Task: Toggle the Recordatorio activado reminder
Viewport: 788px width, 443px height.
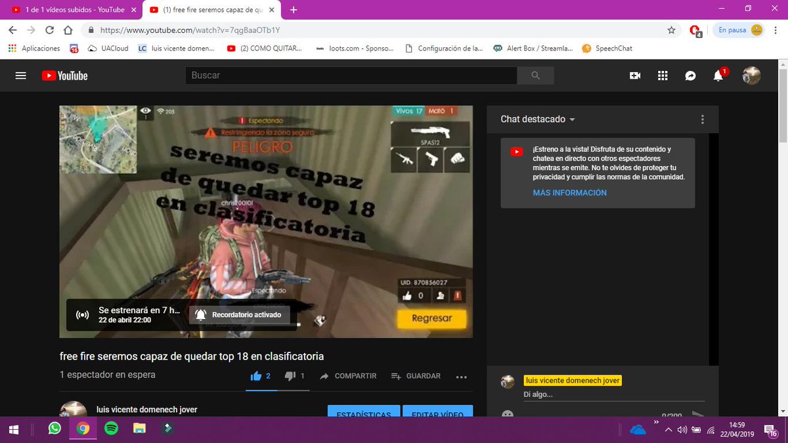Action: coord(239,315)
